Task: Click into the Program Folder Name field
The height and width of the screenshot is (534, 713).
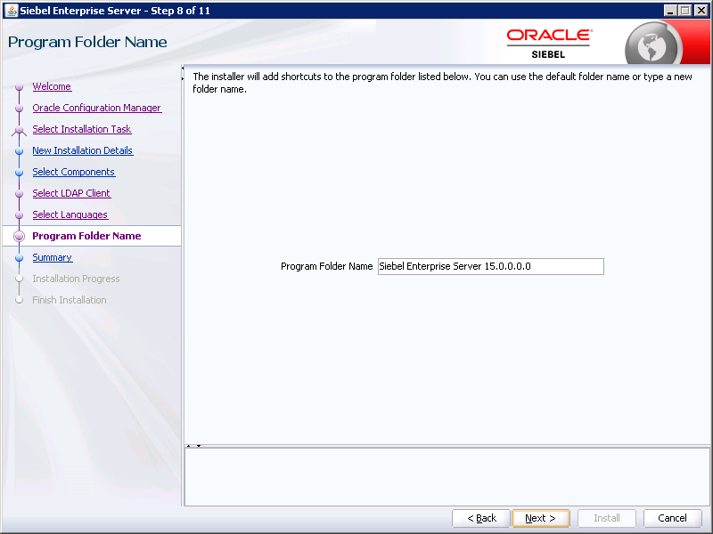Action: pyautogui.click(x=491, y=266)
